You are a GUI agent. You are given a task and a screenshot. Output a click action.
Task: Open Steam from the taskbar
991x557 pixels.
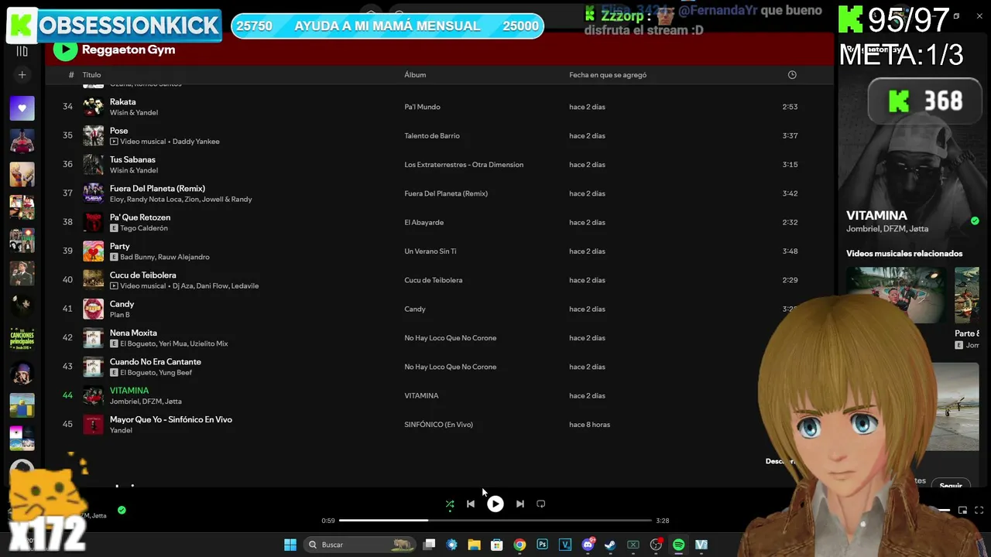coord(610,545)
